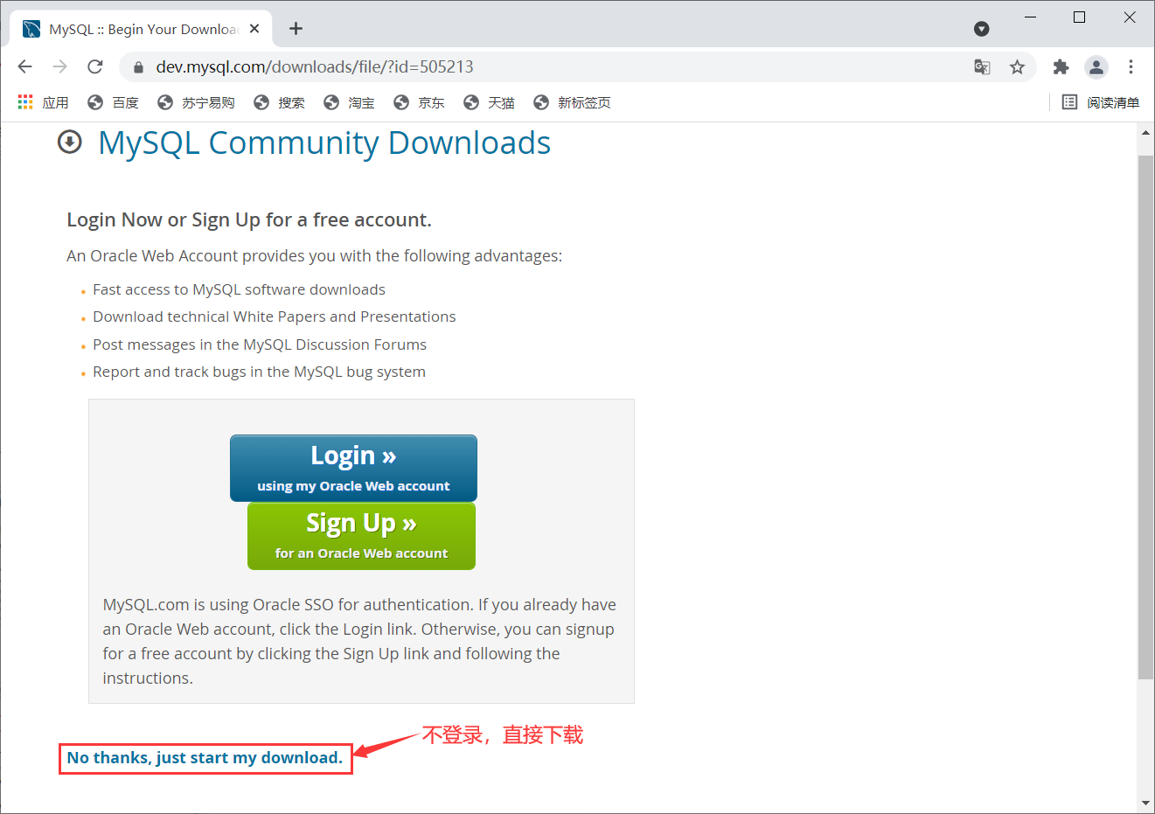The width and height of the screenshot is (1155, 814).
Task: Open the 阅读清单 reading list
Action: coord(1101,102)
